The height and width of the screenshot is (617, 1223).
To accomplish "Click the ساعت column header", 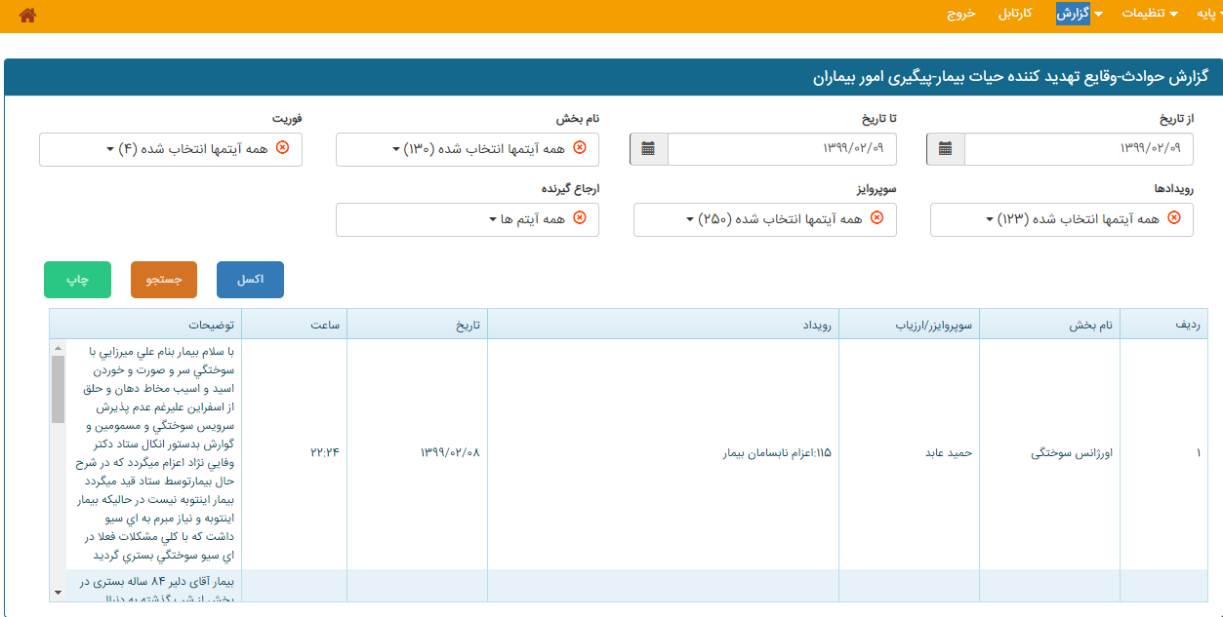I will 295,325.
